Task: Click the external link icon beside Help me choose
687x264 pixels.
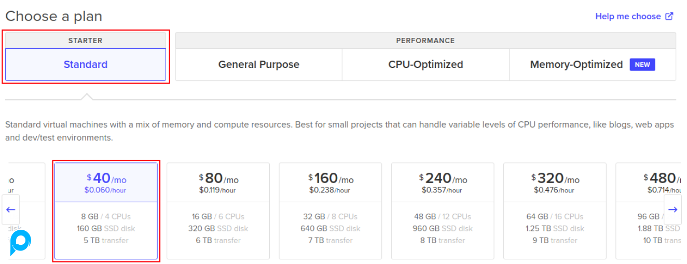Action: click(x=669, y=16)
